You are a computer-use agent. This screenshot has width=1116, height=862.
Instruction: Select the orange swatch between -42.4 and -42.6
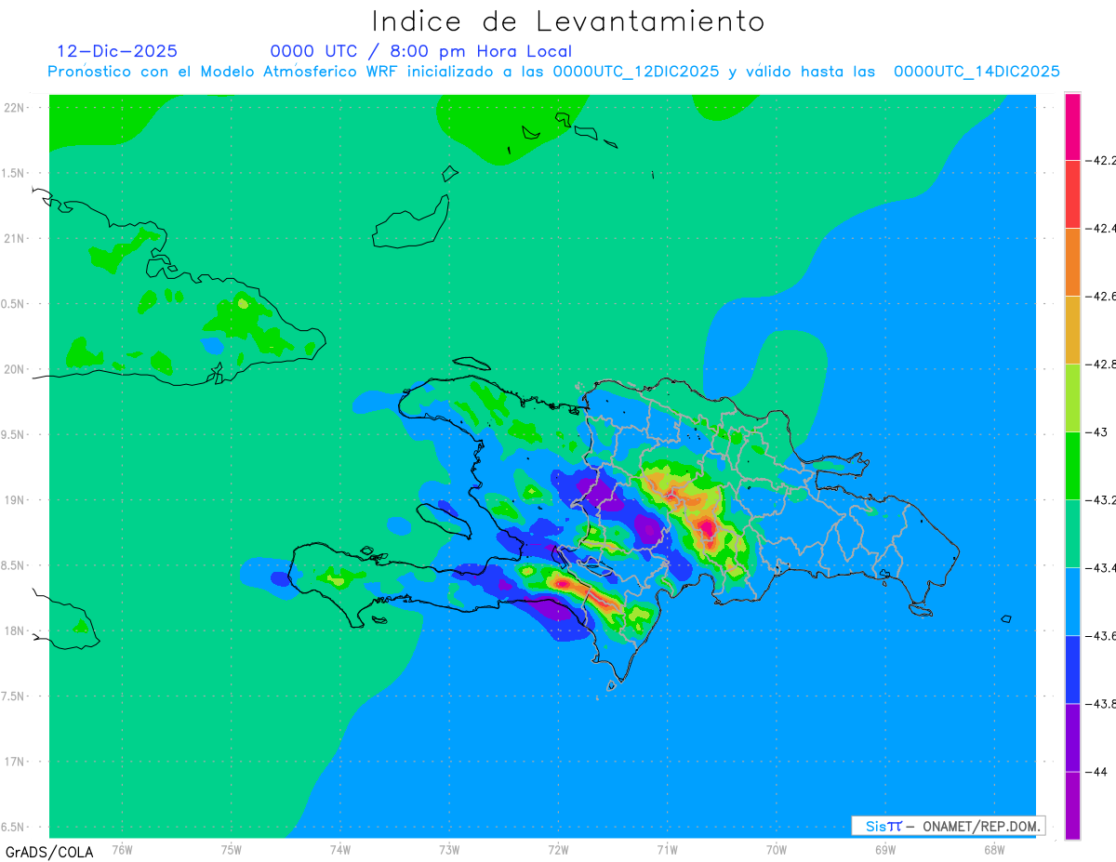1072,261
